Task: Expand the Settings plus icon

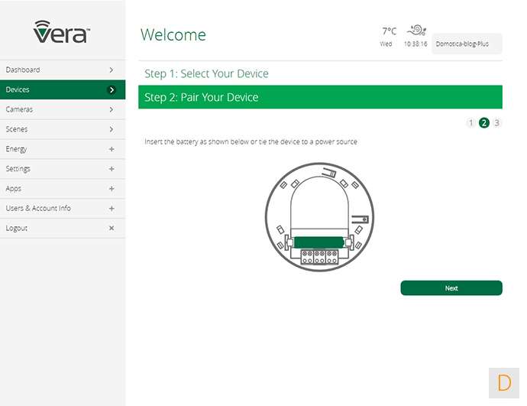Action: (x=112, y=169)
